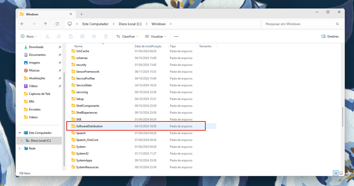Close the Windows tab
The height and width of the screenshot is (186, 354).
[x=71, y=14]
